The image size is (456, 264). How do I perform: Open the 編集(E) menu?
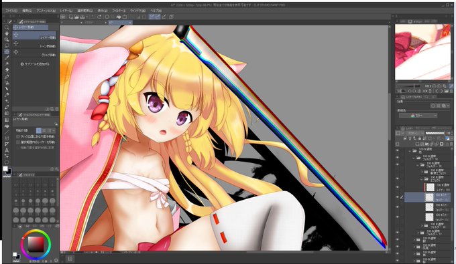[27, 11]
